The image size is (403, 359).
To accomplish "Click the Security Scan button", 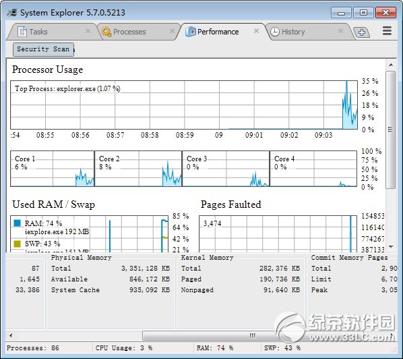I will pyautogui.click(x=43, y=49).
